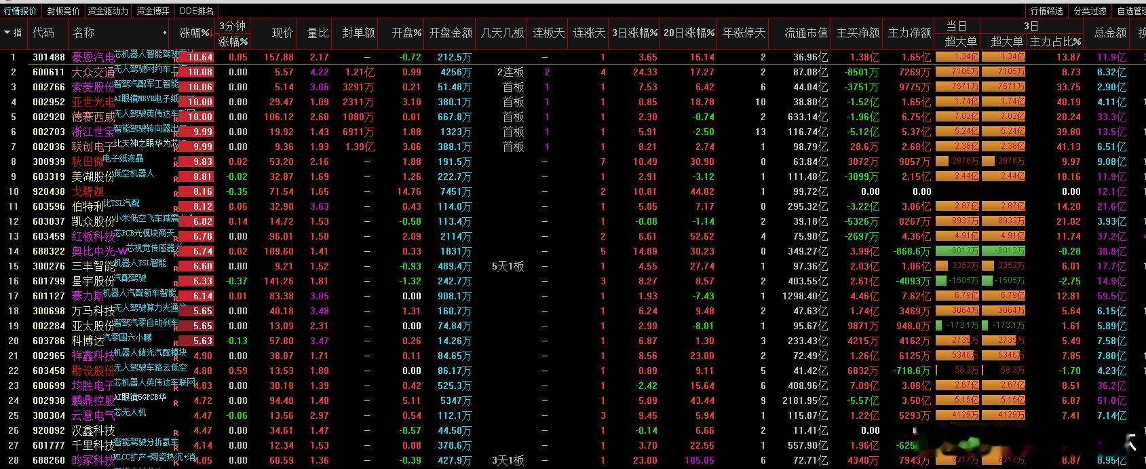Image resolution: width=1146 pixels, height=469 pixels.
Task: Click the 2连板 cell
Action: coord(510,72)
